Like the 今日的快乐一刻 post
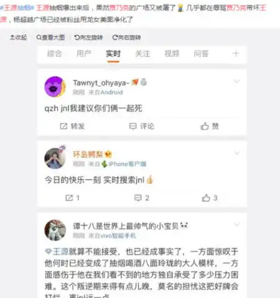This screenshot has width=280, height=298. (x=210, y=198)
